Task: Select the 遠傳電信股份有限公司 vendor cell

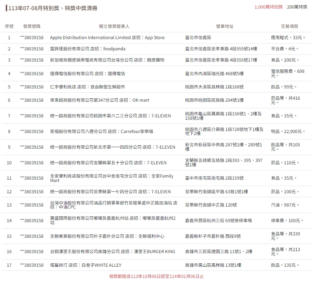Action: click(88, 74)
